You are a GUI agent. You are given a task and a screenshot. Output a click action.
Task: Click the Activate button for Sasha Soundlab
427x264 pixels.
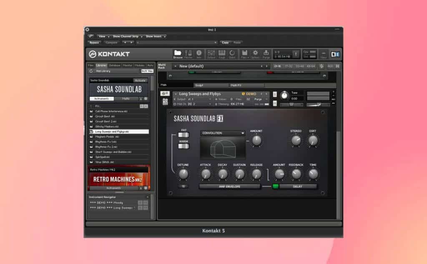point(140,80)
